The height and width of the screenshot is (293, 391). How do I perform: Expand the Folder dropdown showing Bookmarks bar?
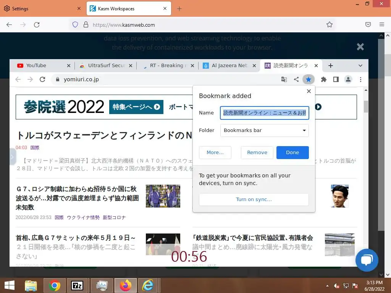click(265, 130)
